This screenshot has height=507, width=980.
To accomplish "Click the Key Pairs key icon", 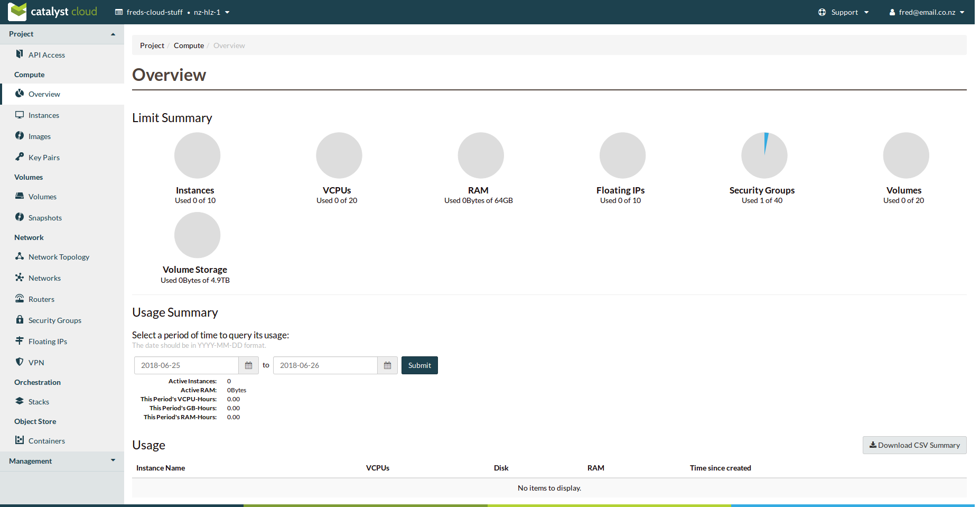I will 20,156.
